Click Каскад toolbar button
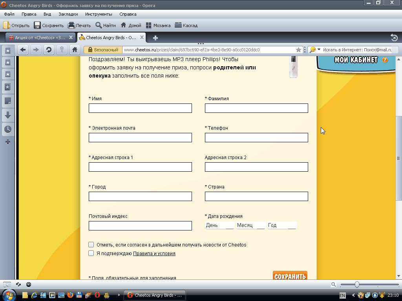This screenshot has width=402, height=301. tap(186, 25)
